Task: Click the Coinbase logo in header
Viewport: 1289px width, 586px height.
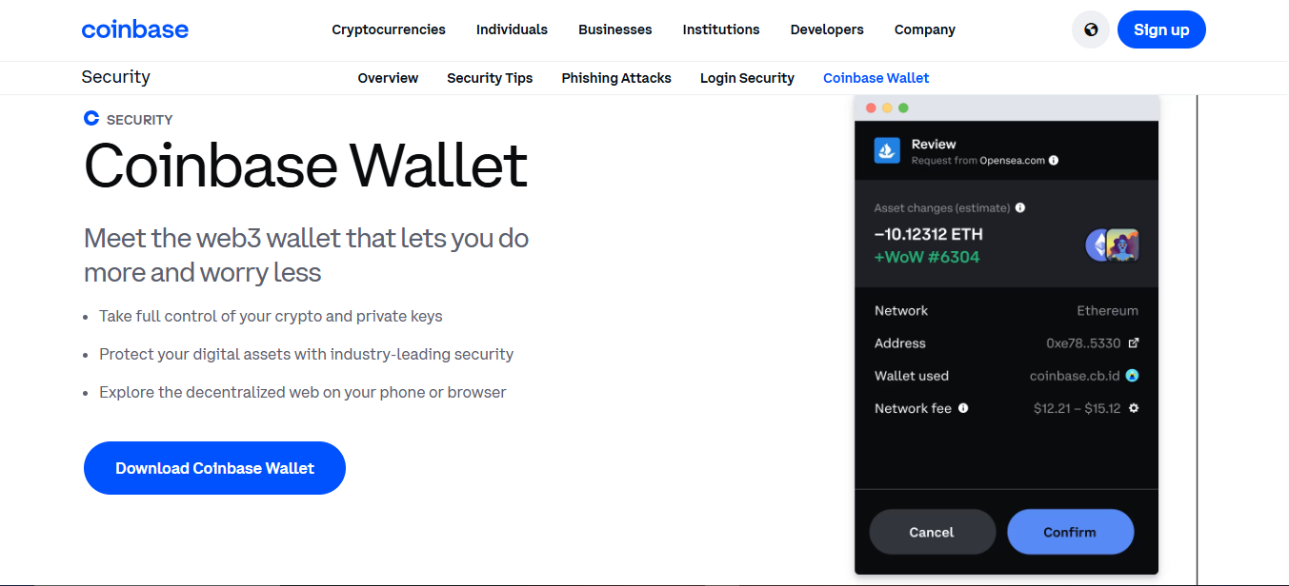Action: [135, 29]
